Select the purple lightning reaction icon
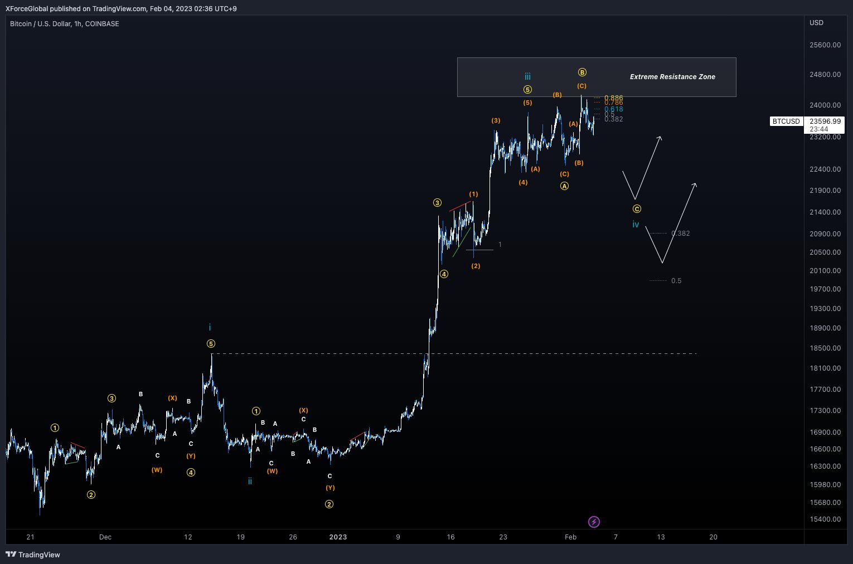 594,522
